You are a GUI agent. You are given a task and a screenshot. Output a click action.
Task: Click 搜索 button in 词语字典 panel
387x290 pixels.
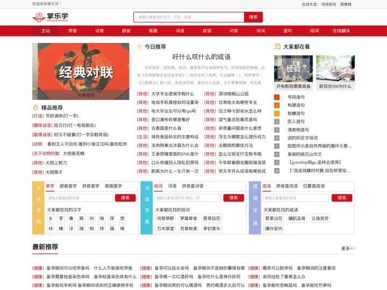click(233, 198)
